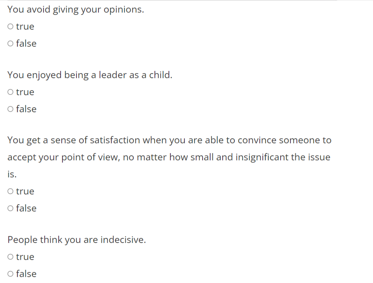Click the 'You enjoyed being a leader' text
The width and height of the screenshot is (373, 283).
click(90, 75)
